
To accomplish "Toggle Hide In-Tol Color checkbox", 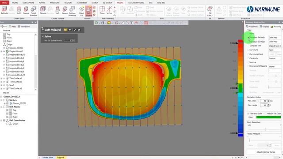I will [x=265, y=114].
